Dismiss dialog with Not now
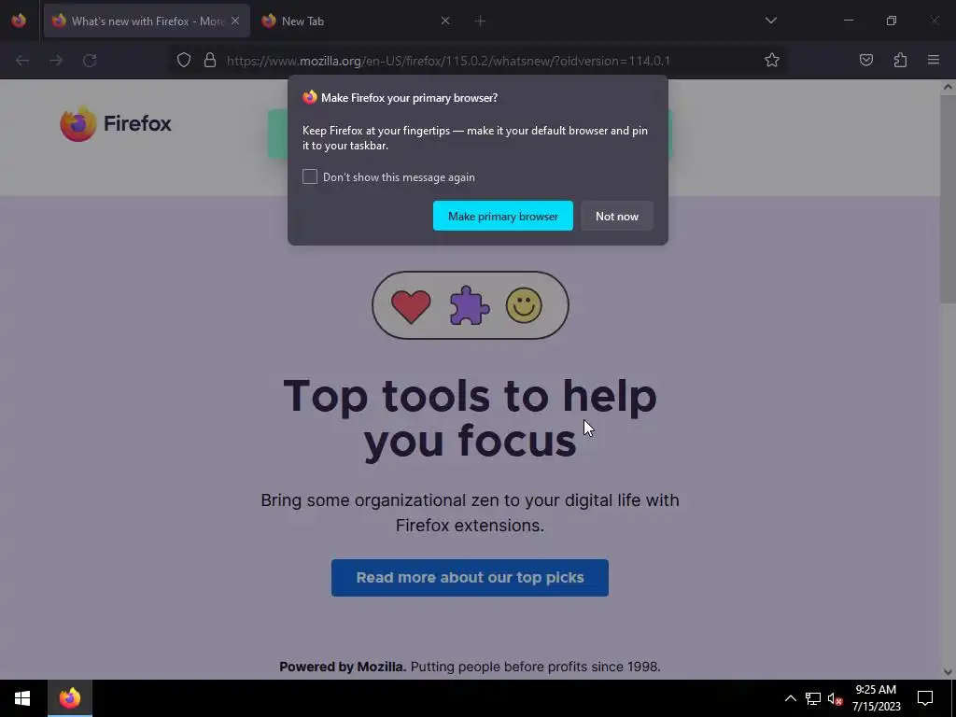 click(x=617, y=216)
